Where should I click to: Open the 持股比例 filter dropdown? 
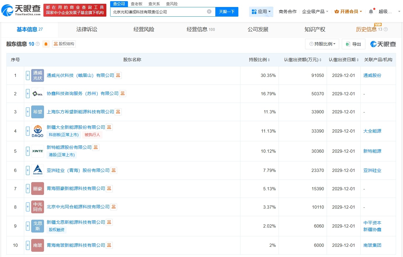[x=322, y=44]
